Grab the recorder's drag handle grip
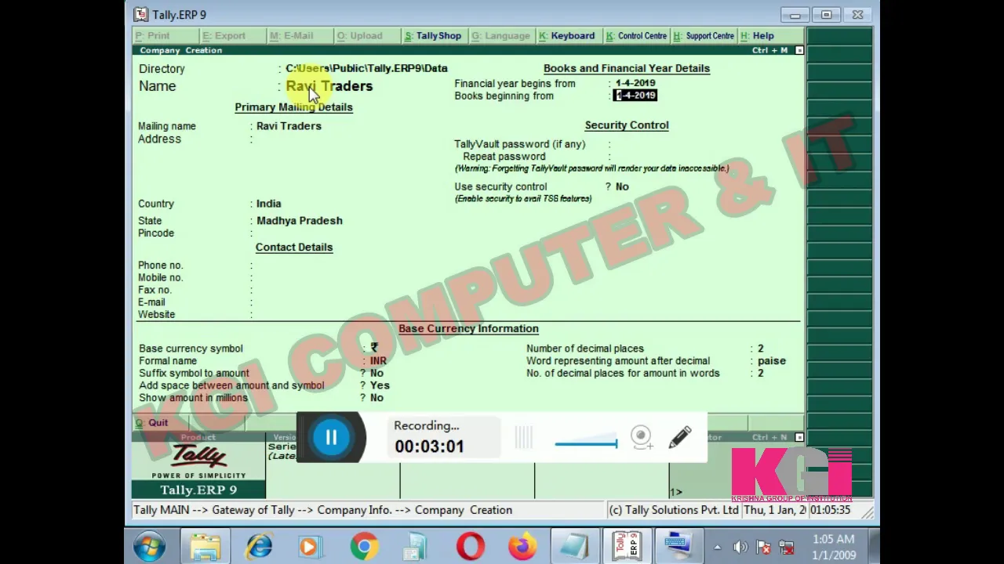The height and width of the screenshot is (564, 1004). (524, 437)
